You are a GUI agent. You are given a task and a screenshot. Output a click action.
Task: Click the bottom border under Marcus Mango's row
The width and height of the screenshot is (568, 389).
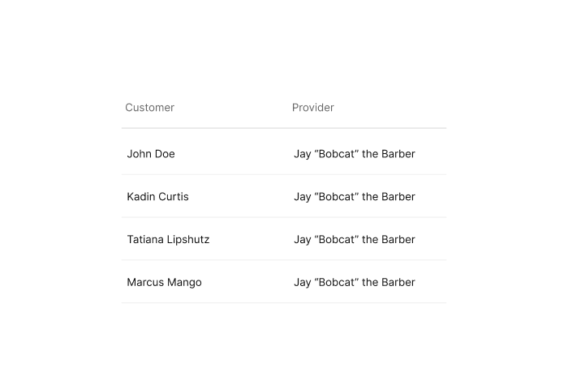tap(284, 302)
